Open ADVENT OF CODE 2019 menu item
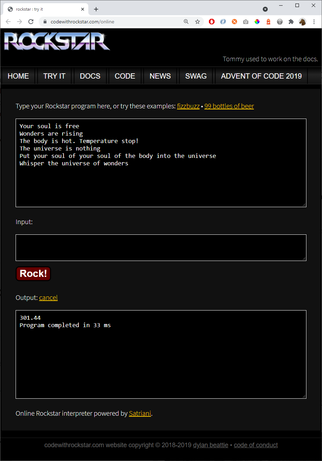The height and width of the screenshot is (461, 322). click(x=261, y=76)
